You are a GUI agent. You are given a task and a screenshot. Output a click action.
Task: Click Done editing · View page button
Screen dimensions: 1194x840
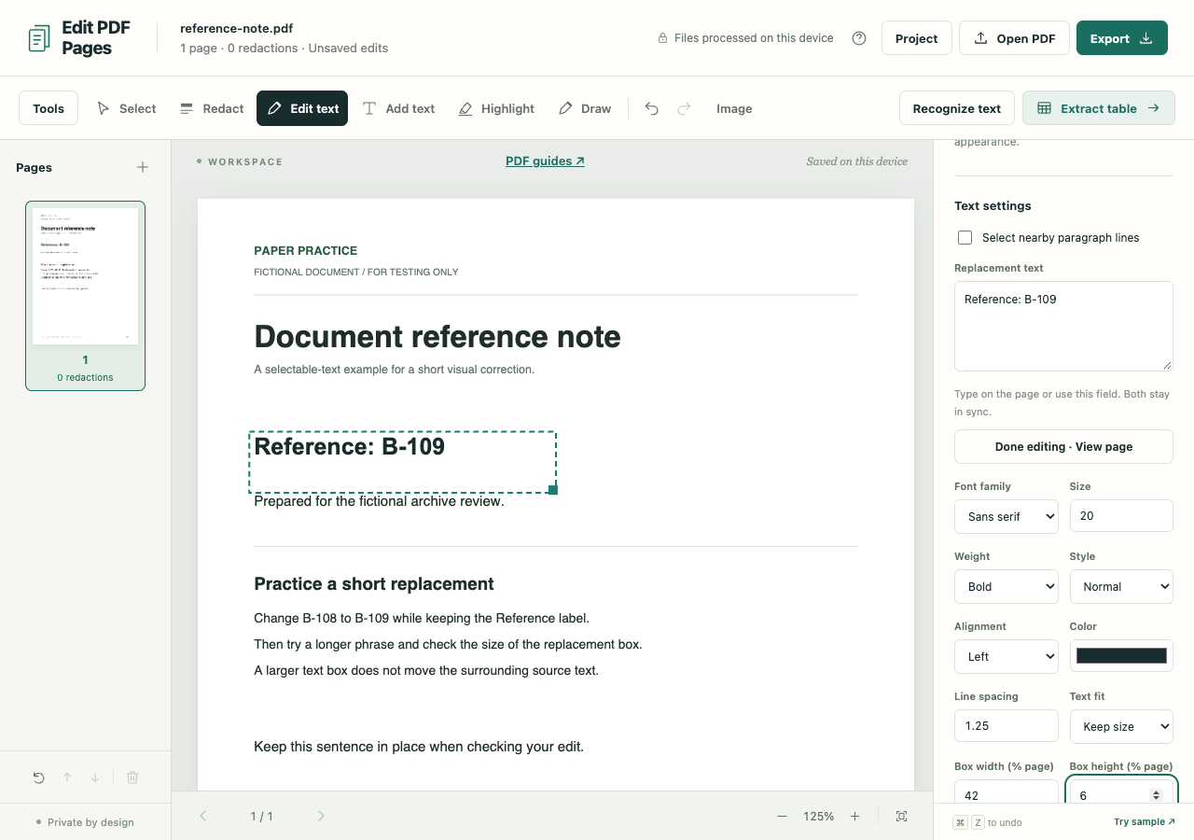(x=1063, y=446)
